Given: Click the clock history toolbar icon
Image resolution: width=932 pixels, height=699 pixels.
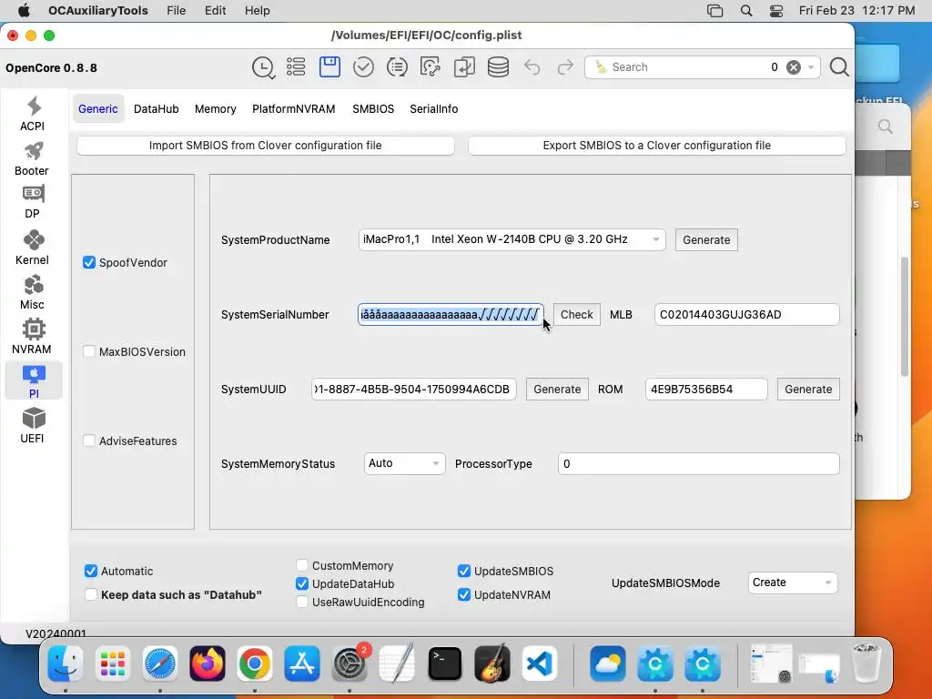Looking at the screenshot, I should tap(263, 67).
